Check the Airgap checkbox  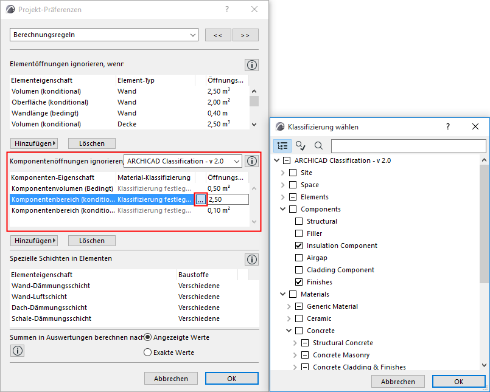299,258
